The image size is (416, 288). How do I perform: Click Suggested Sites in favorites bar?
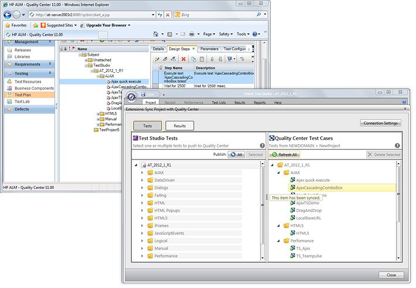(x=59, y=25)
